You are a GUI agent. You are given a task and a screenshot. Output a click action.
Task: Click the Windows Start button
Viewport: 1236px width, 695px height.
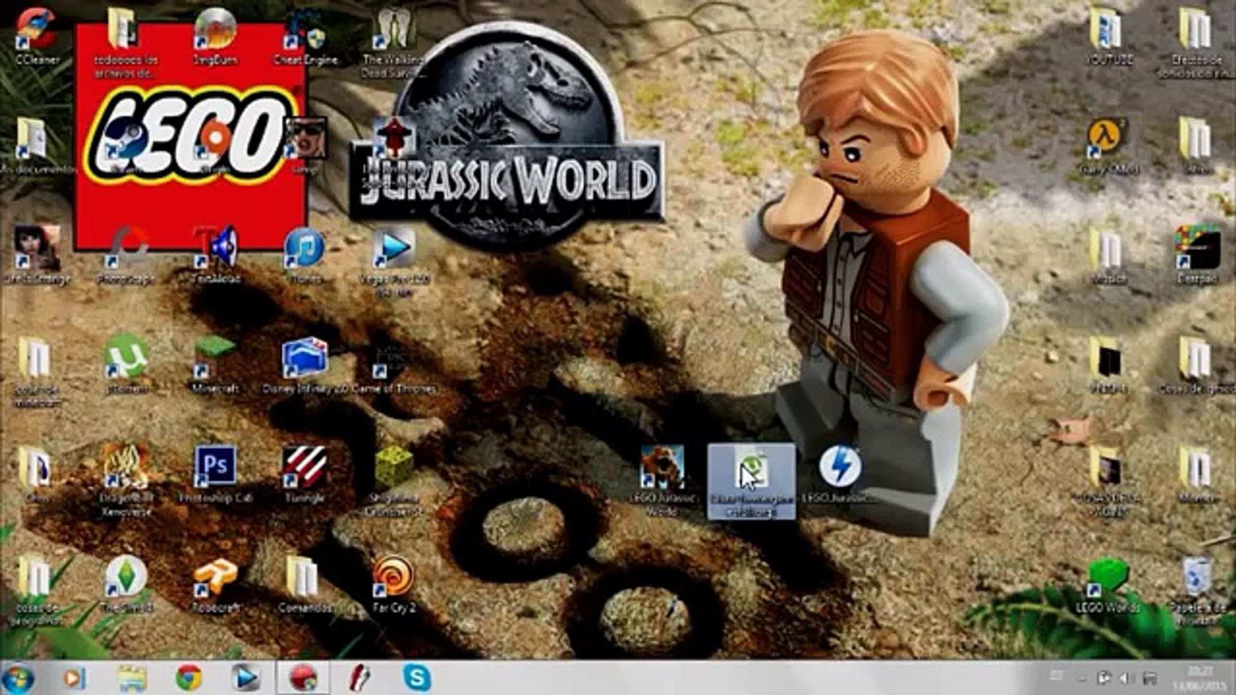pos(18,678)
